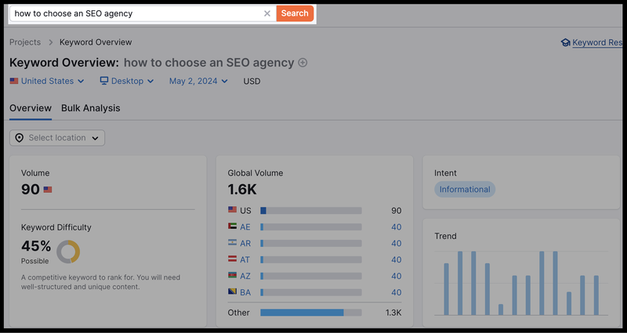Open the United States country dropdown
Viewport: 627px width, 333px height.
click(47, 81)
